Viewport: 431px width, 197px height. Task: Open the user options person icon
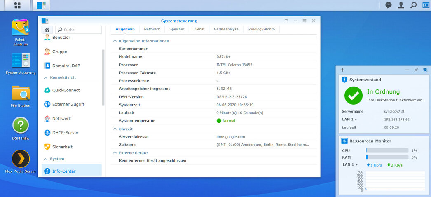(401, 5)
